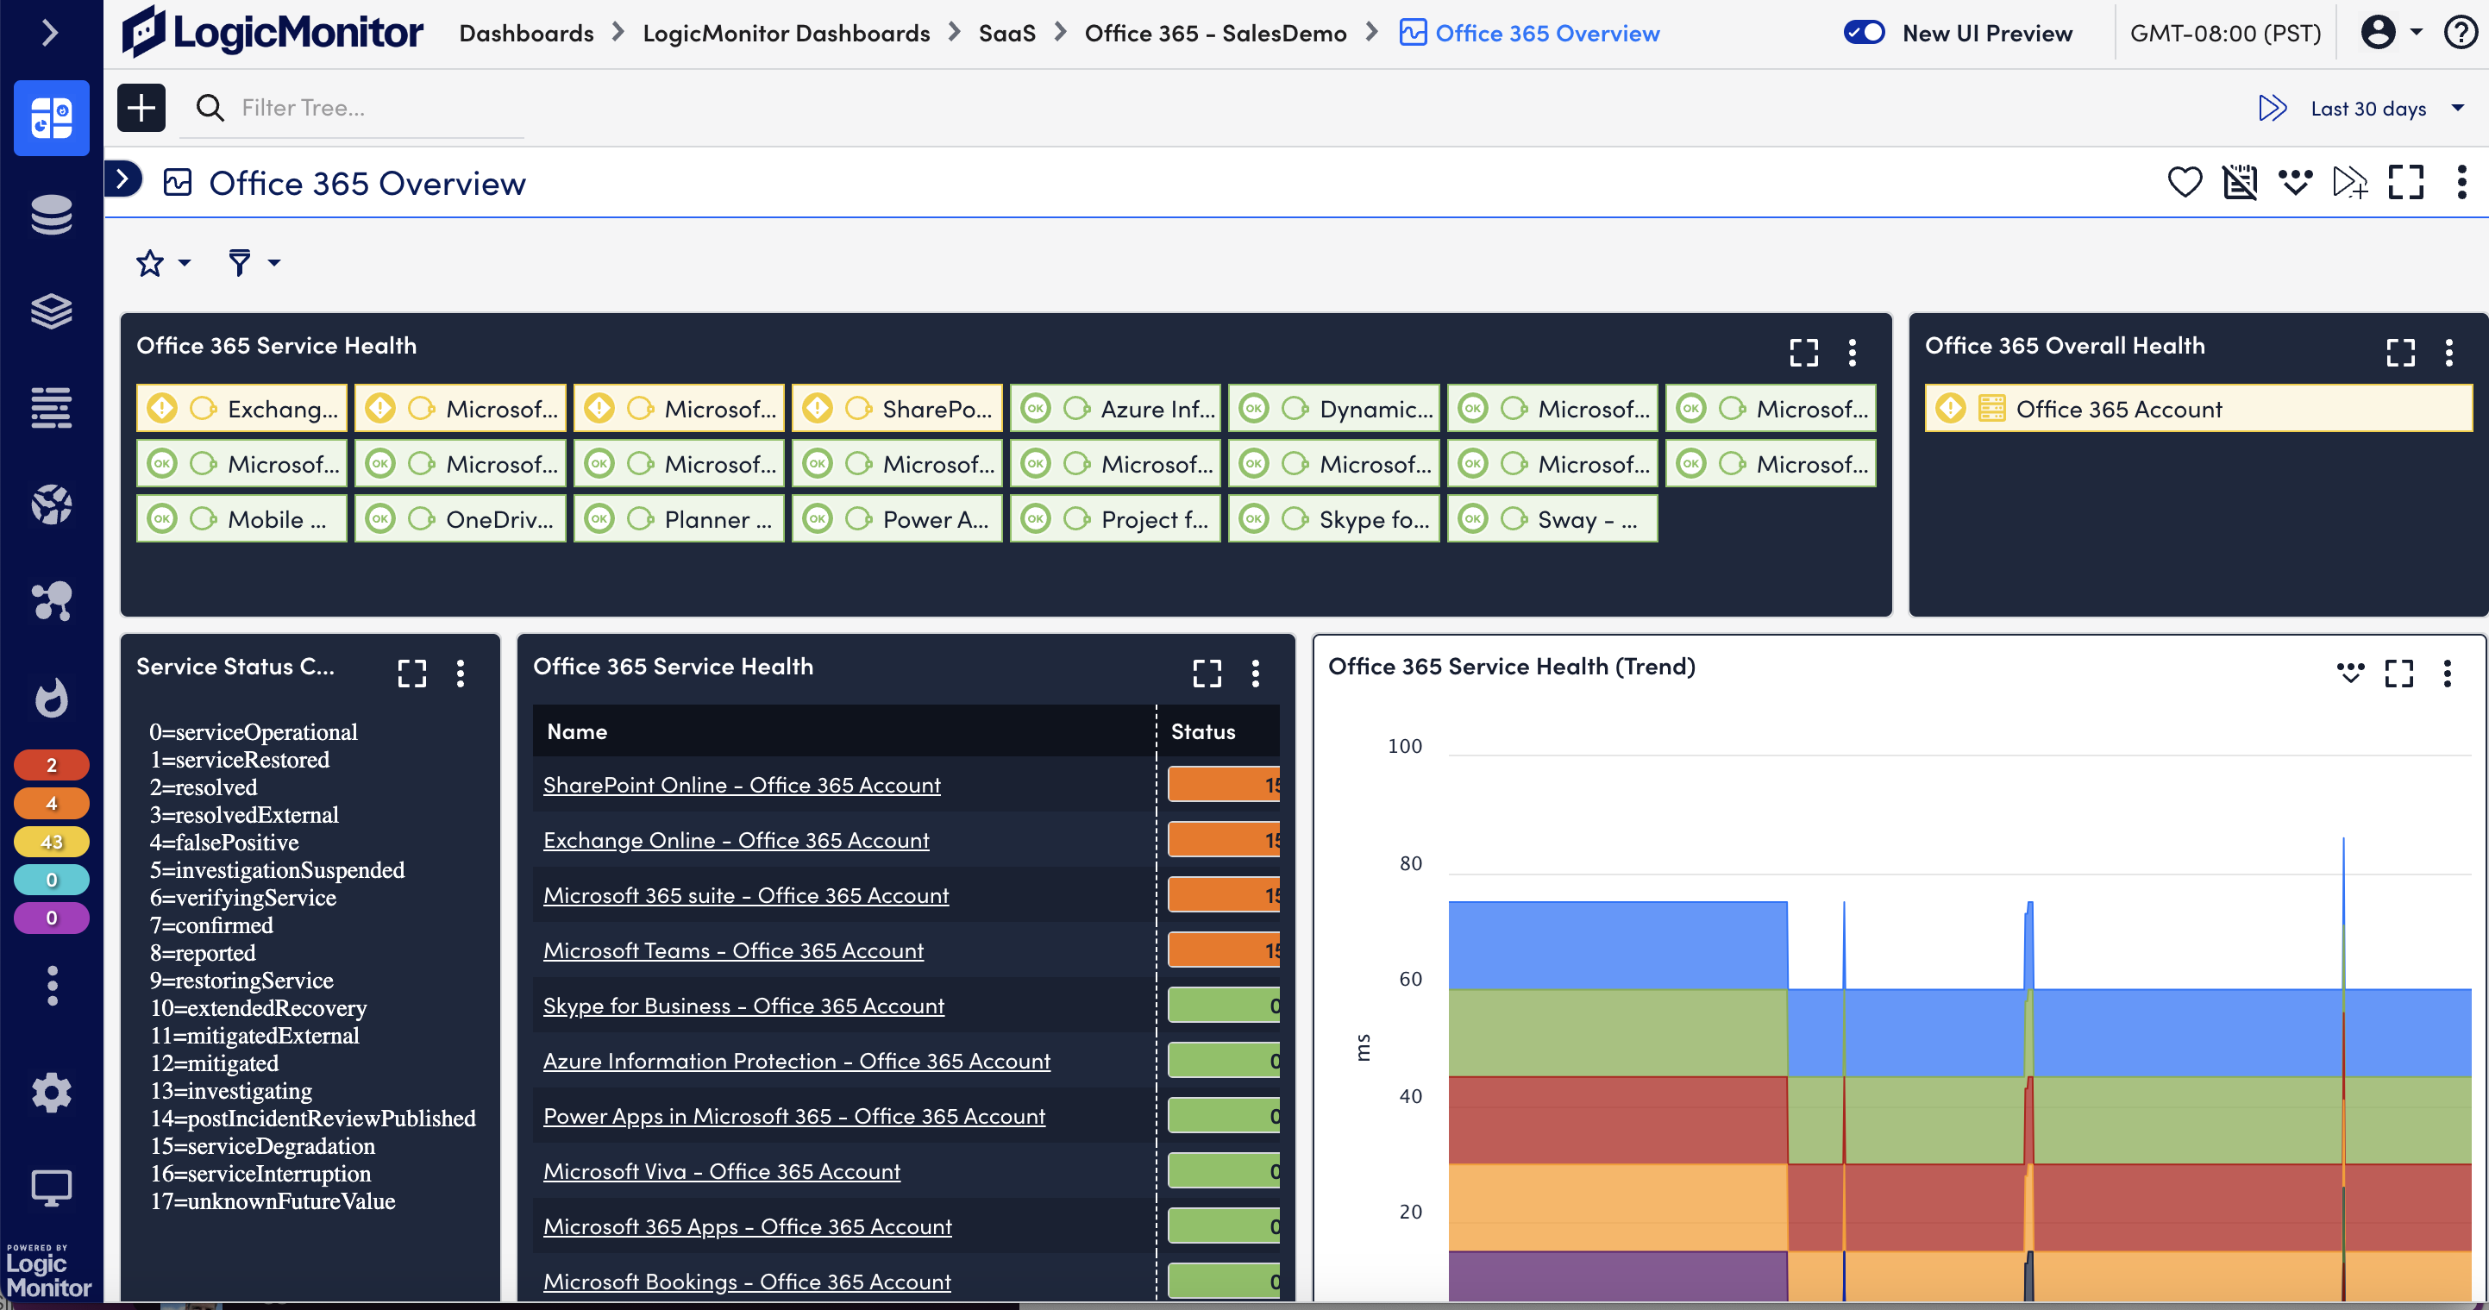Navigate to the SaaS breadcrumb item
The width and height of the screenshot is (2489, 1310).
click(x=1006, y=32)
